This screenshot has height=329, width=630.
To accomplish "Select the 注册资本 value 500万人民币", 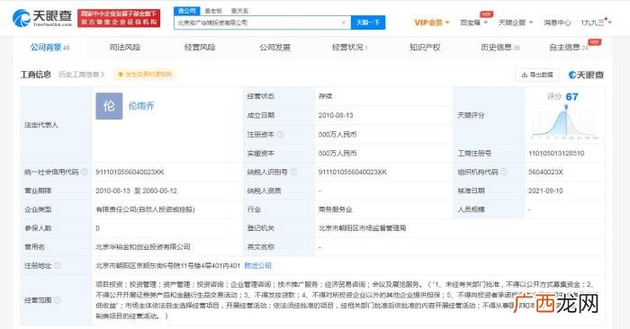I will (337, 135).
